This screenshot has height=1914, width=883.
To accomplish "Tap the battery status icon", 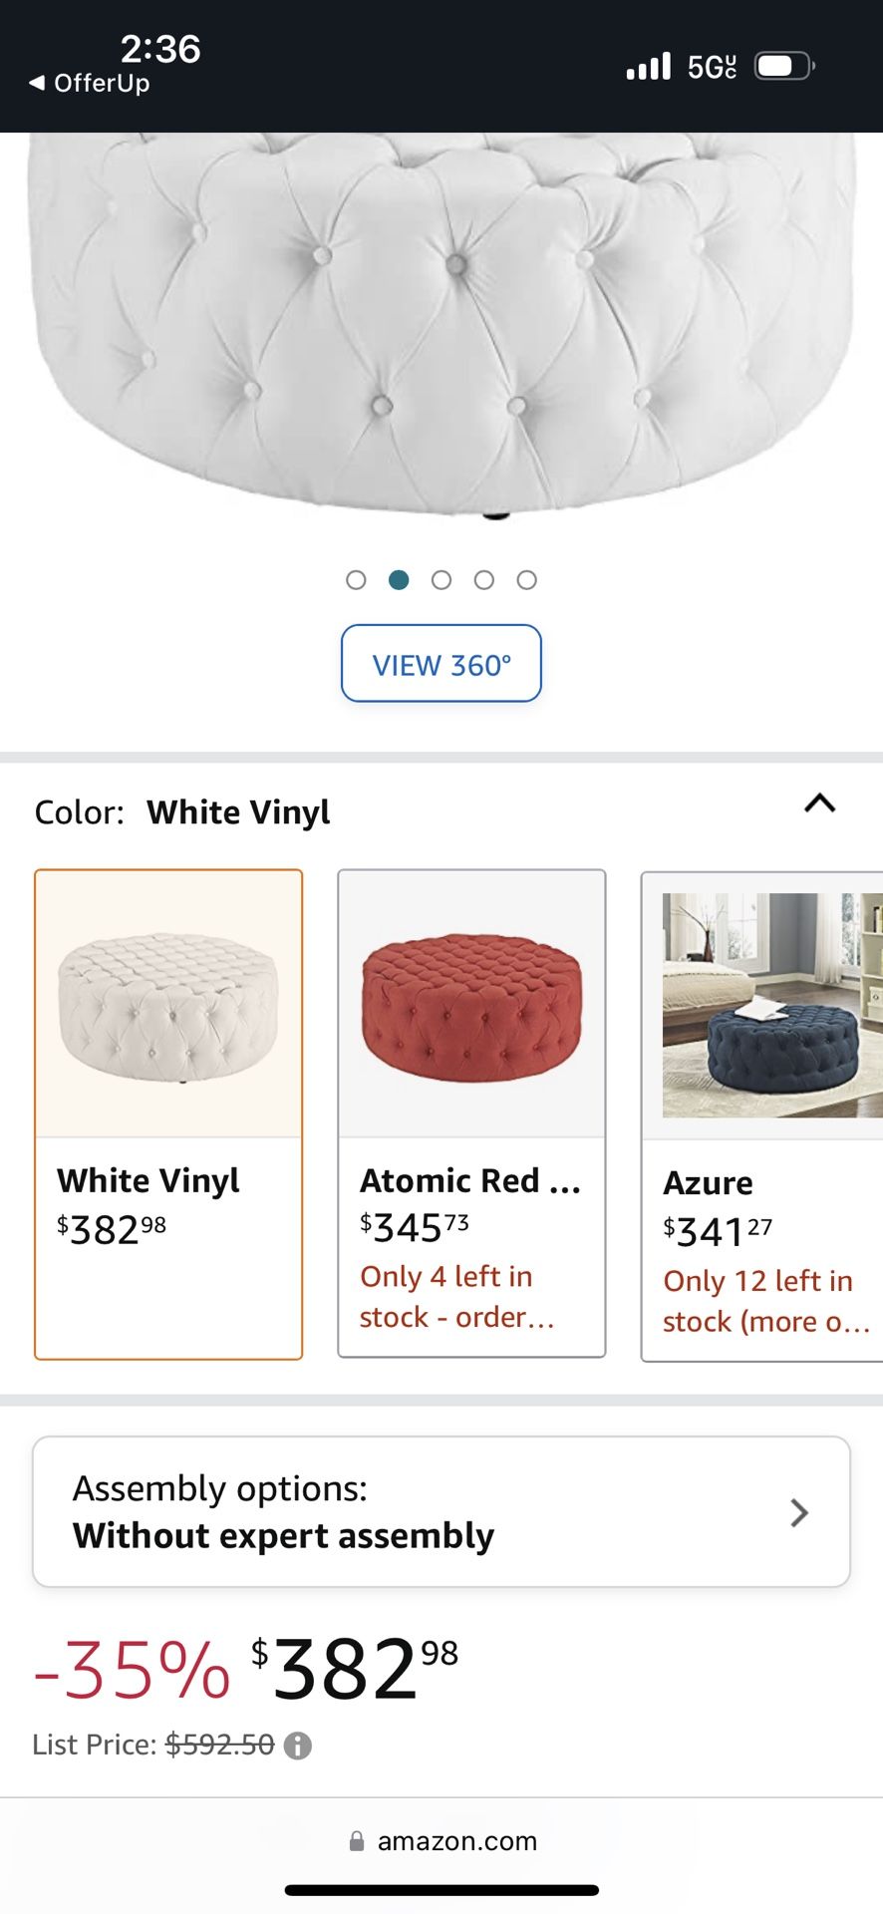I will click(x=784, y=64).
